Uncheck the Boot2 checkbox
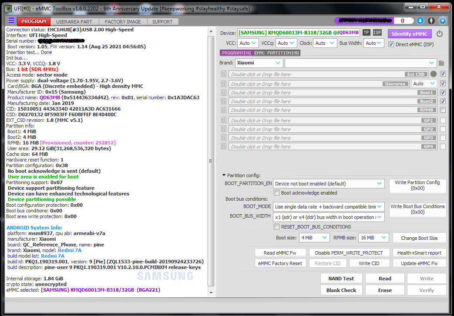The width and height of the screenshot is (454, 316). 443,101
